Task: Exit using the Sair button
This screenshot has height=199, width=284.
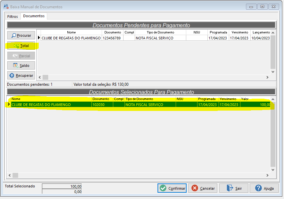Action: click(234, 188)
